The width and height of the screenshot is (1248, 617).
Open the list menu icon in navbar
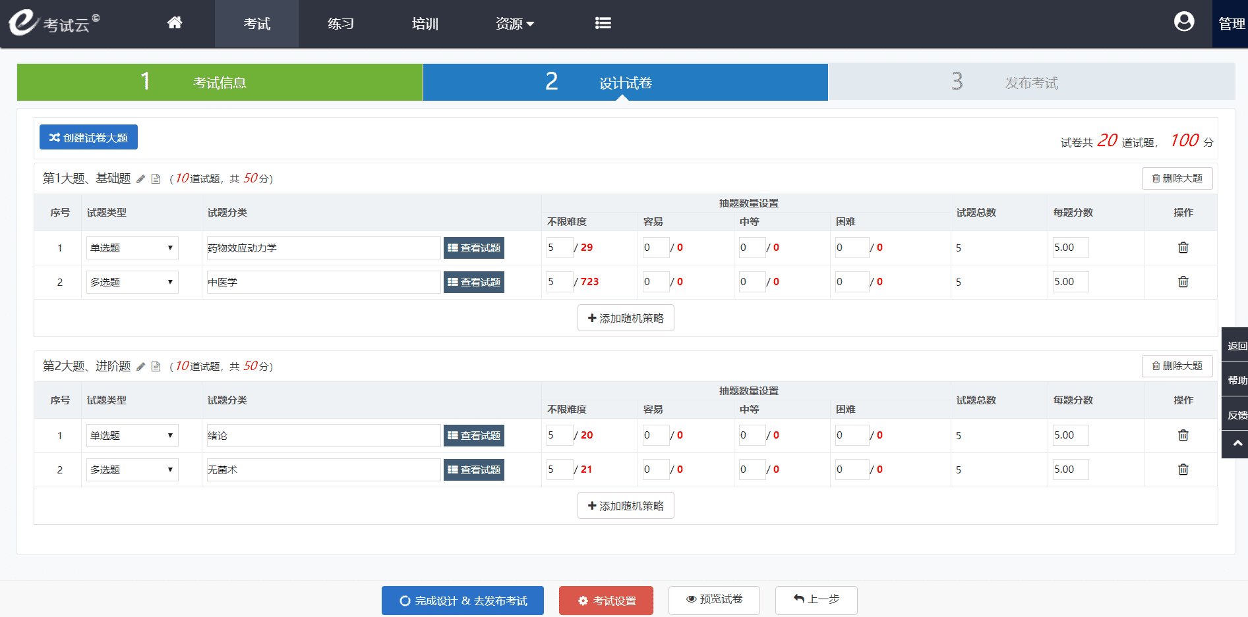[603, 23]
